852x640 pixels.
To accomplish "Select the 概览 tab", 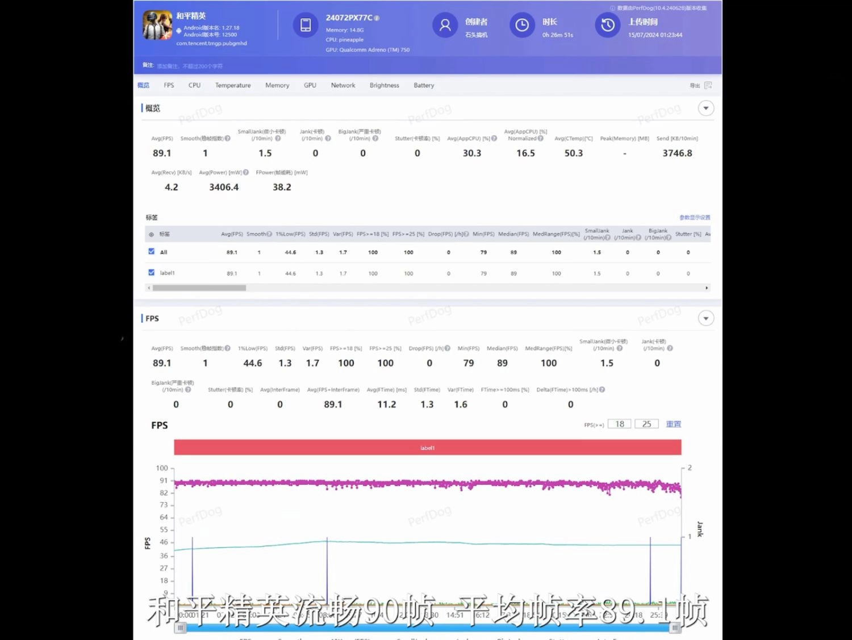I will point(143,85).
